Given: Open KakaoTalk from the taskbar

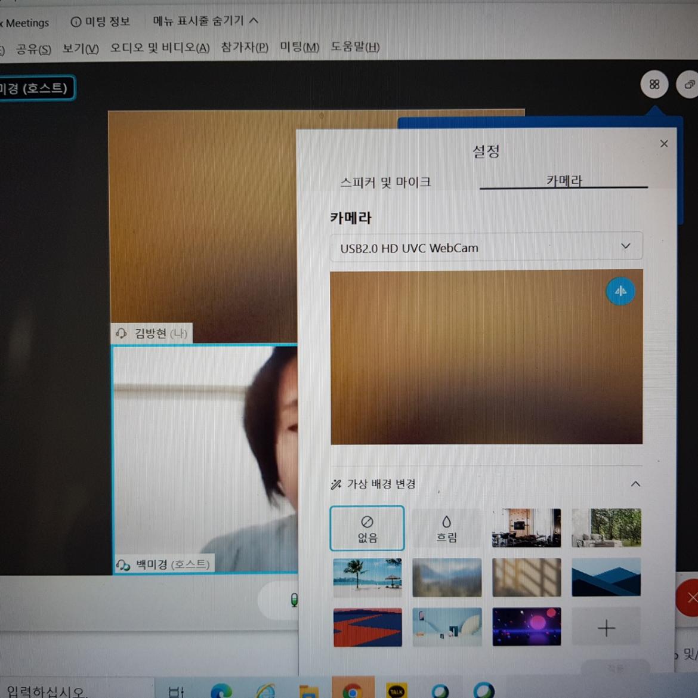Looking at the screenshot, I should coord(396,691).
